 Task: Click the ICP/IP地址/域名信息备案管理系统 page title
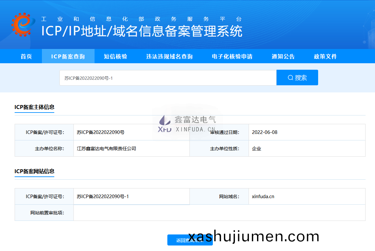tap(141, 32)
